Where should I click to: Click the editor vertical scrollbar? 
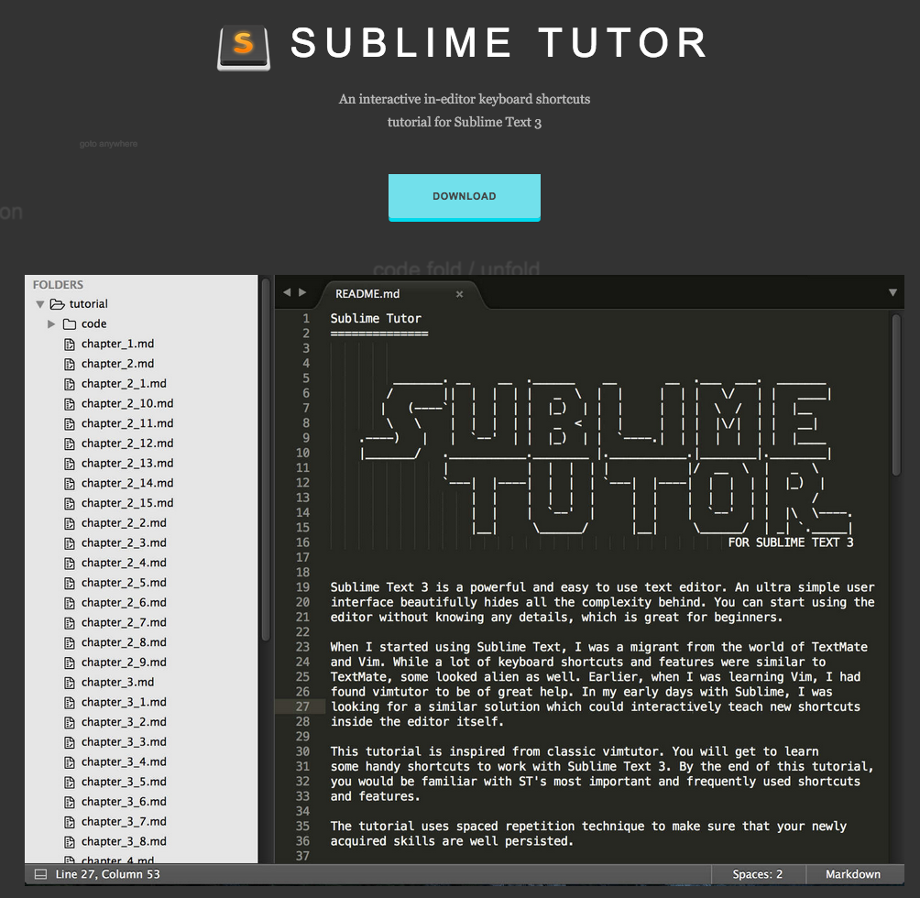896,395
